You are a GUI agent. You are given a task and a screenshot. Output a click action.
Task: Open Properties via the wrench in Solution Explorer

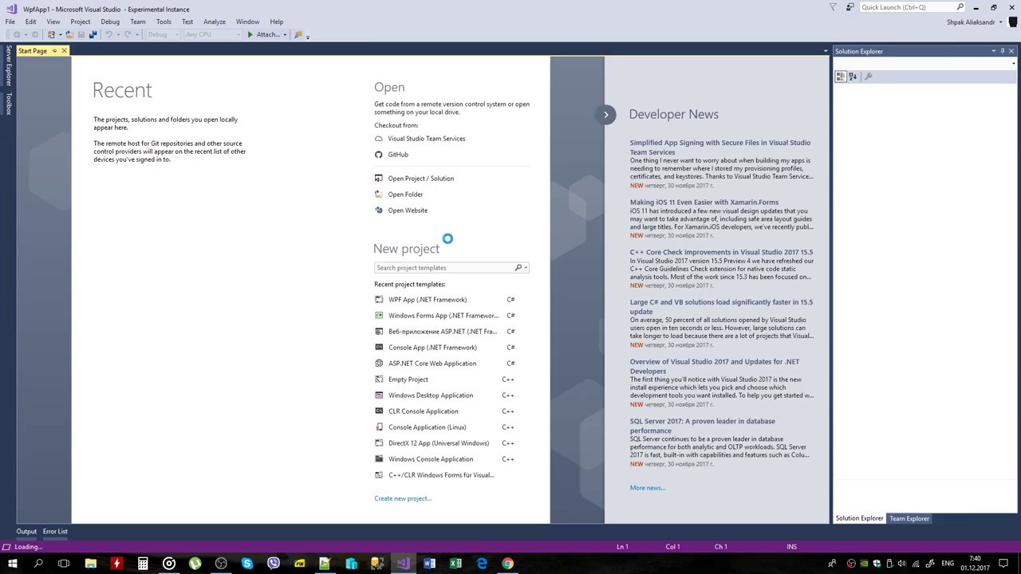tap(868, 76)
